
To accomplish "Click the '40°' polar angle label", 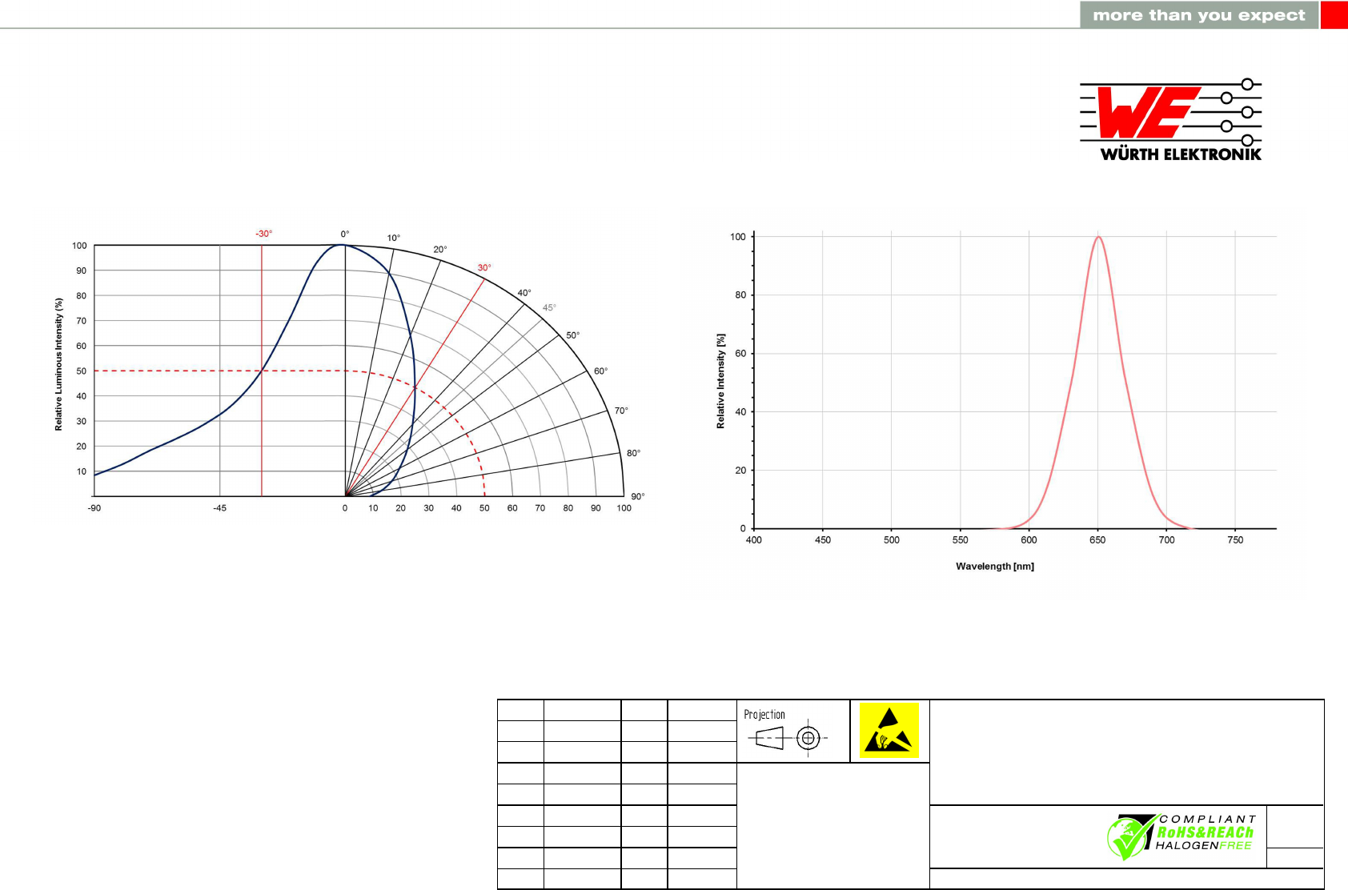I will coord(524,293).
